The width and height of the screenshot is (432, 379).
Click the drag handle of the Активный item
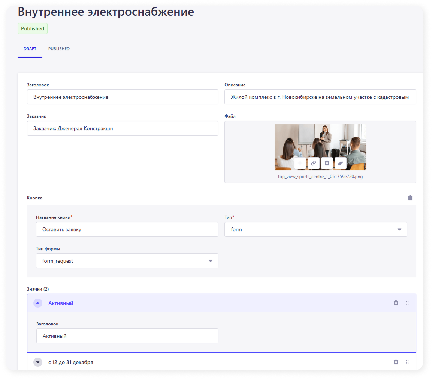pyautogui.click(x=407, y=303)
